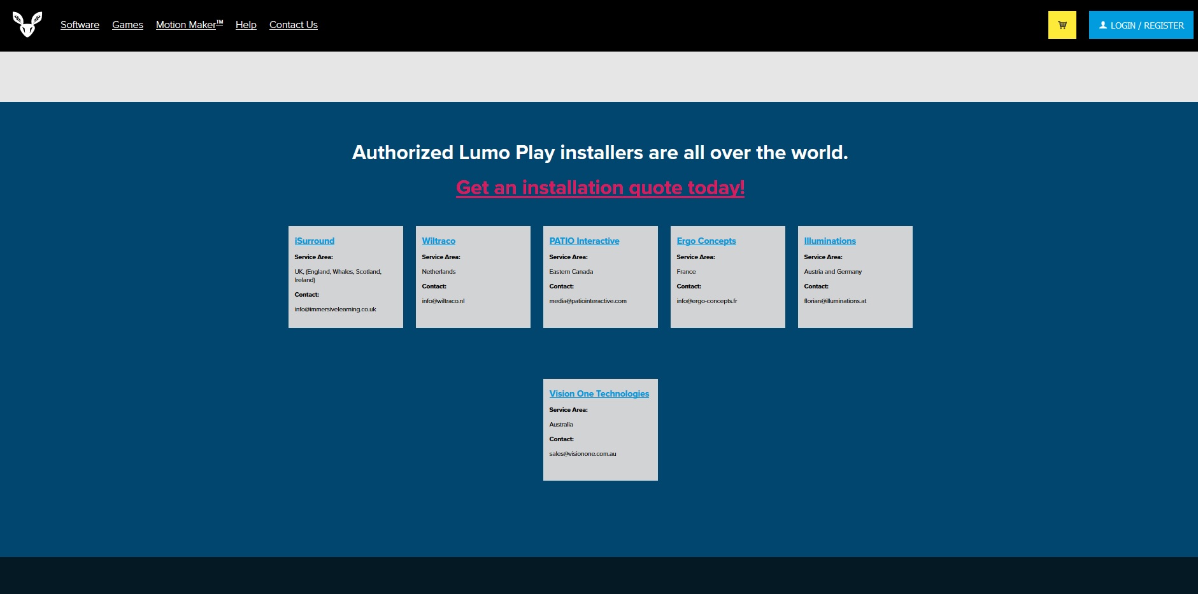Image resolution: width=1198 pixels, height=594 pixels.
Task: Click the sales@visionone.com.au email address
Action: (x=582, y=454)
